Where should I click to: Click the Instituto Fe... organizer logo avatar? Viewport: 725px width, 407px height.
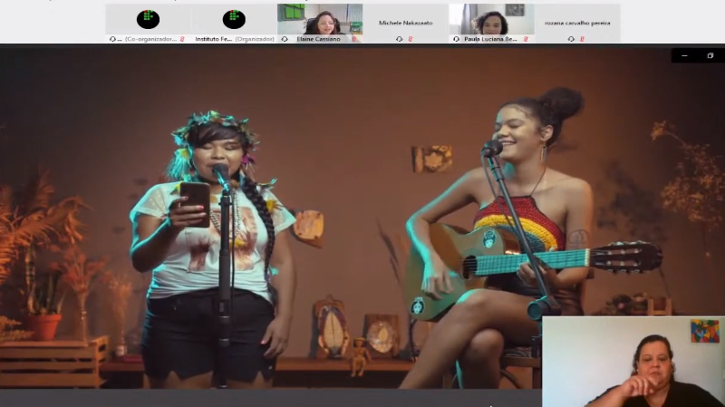pos(234,19)
